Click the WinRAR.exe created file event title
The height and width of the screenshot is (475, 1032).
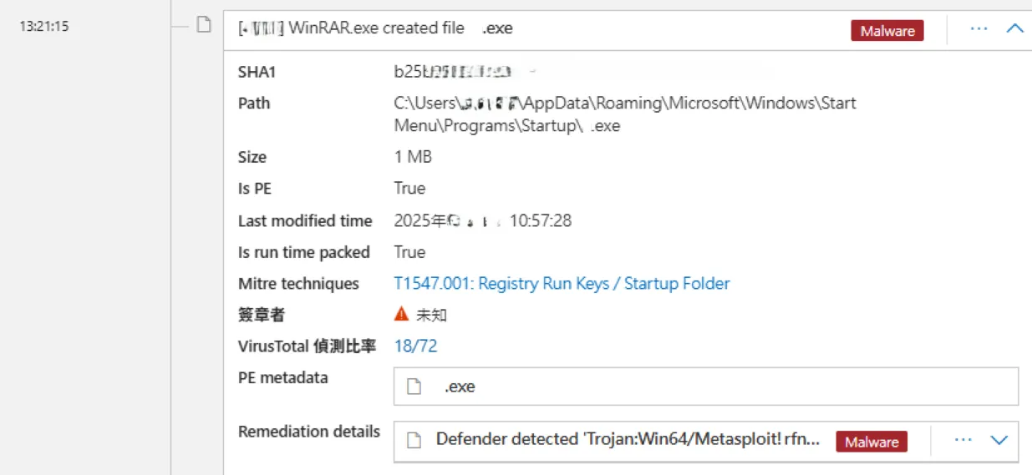coord(376,28)
